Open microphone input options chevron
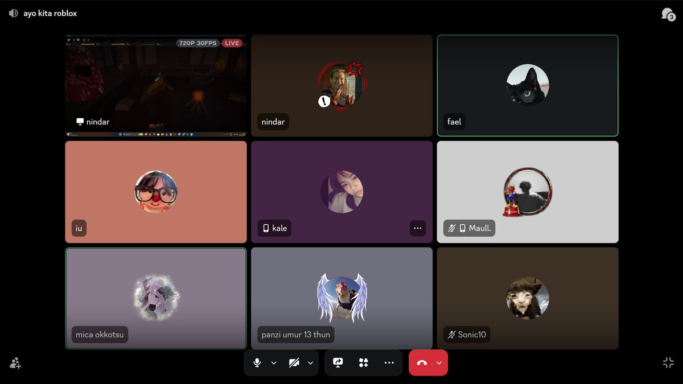The image size is (683, 384). tap(274, 363)
